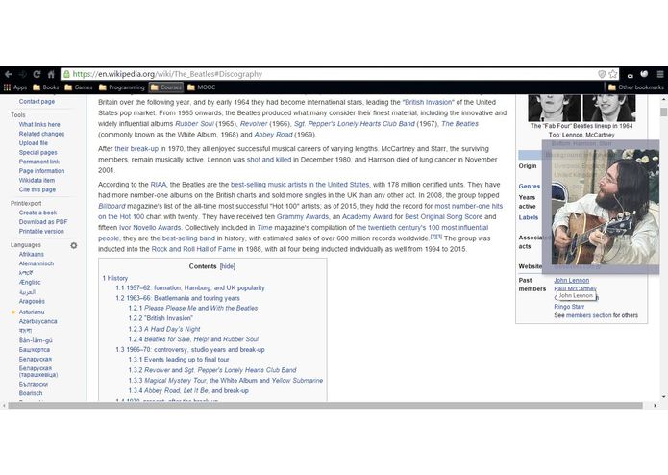Open the Games bookmark folder

pos(79,87)
